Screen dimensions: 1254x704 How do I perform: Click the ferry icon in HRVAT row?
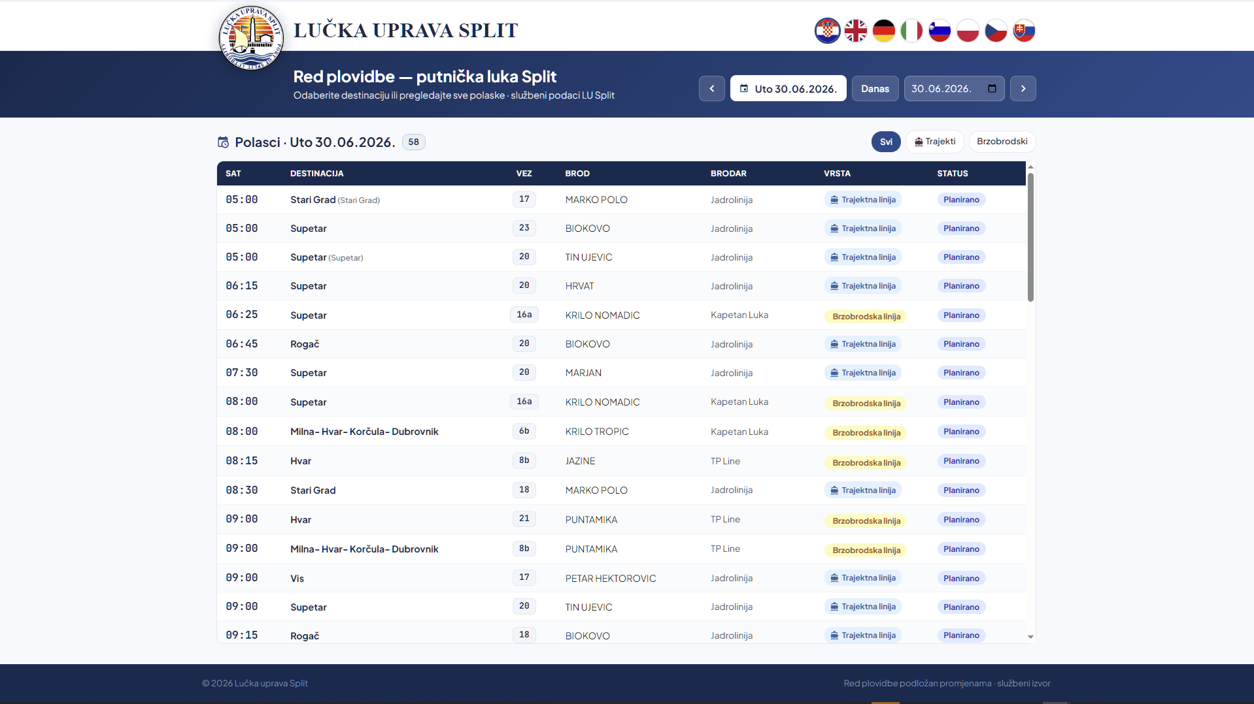click(834, 286)
